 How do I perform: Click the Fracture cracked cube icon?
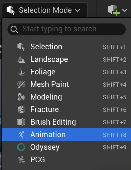(x=21, y=110)
